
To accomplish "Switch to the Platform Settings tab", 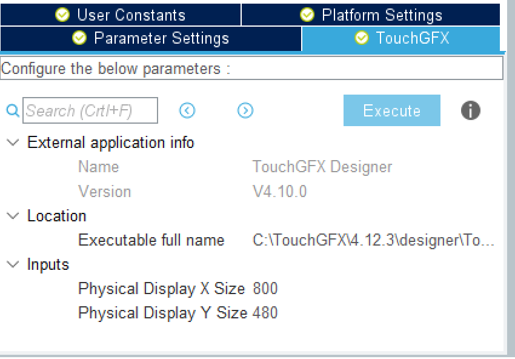I will coord(371,15).
